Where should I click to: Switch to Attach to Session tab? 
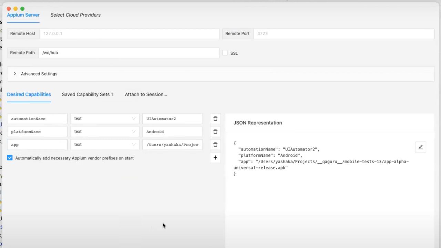coord(146,94)
